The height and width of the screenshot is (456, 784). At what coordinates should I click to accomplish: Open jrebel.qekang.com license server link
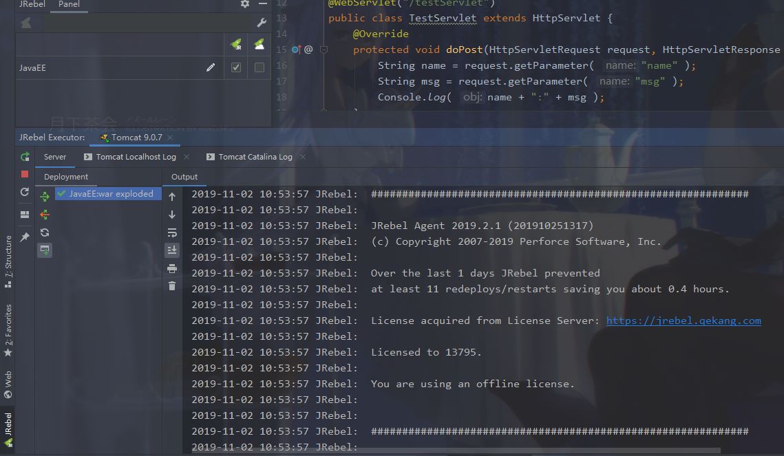684,321
